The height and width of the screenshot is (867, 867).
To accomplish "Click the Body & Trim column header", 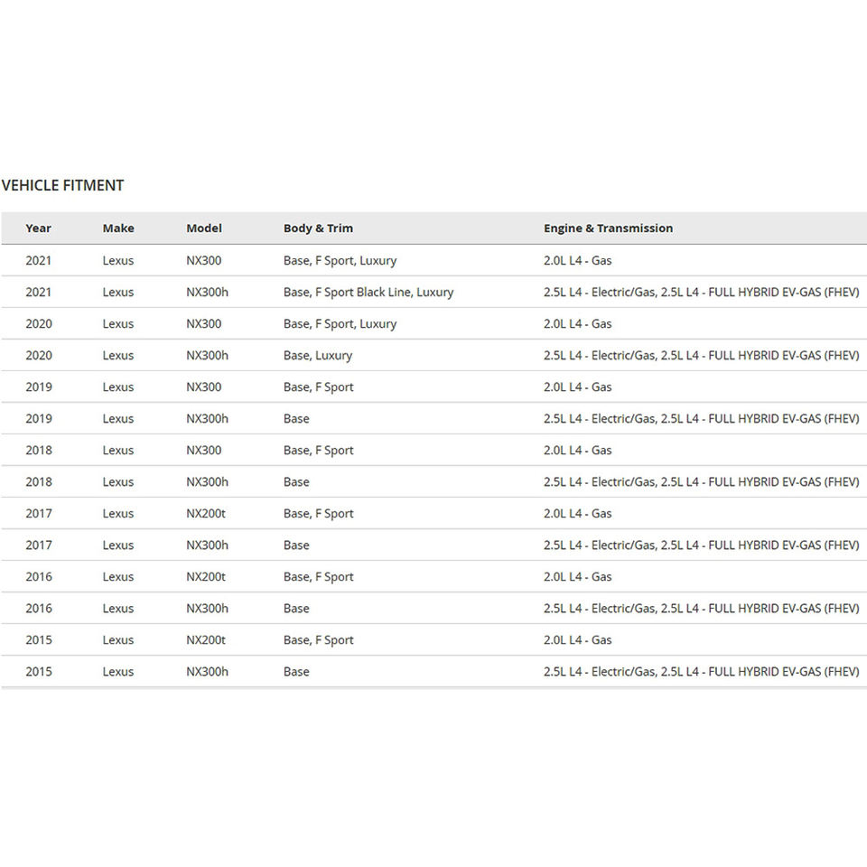I will (x=318, y=228).
